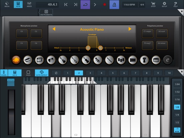Select the acoustic guitar instrument icon

[x=63, y=60]
